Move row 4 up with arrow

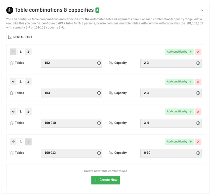click(x=13, y=142)
